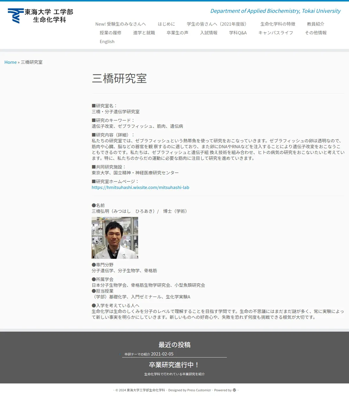Click the ●専門分野 label
Screen dimensions: 349x398
103,265
